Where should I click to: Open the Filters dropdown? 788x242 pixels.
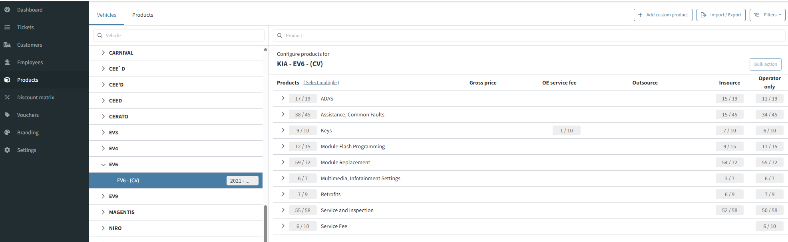point(767,15)
